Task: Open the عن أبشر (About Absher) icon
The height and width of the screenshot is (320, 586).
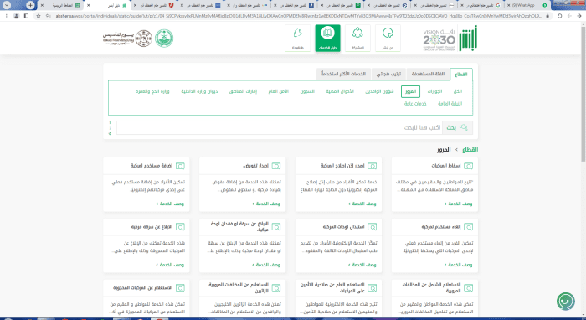Action: click(388, 39)
